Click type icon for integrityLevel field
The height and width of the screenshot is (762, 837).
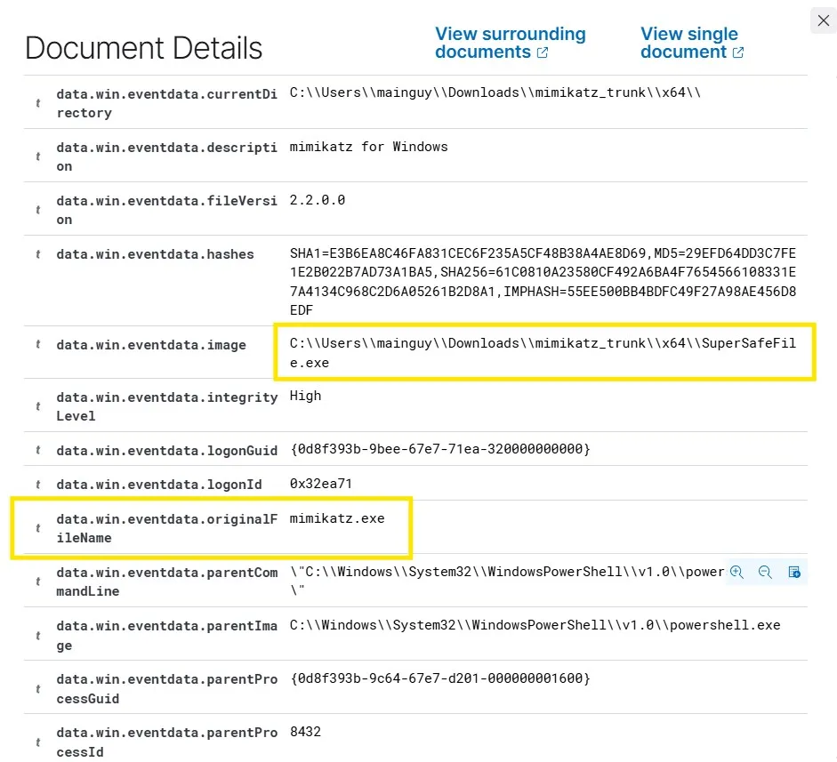[37, 406]
